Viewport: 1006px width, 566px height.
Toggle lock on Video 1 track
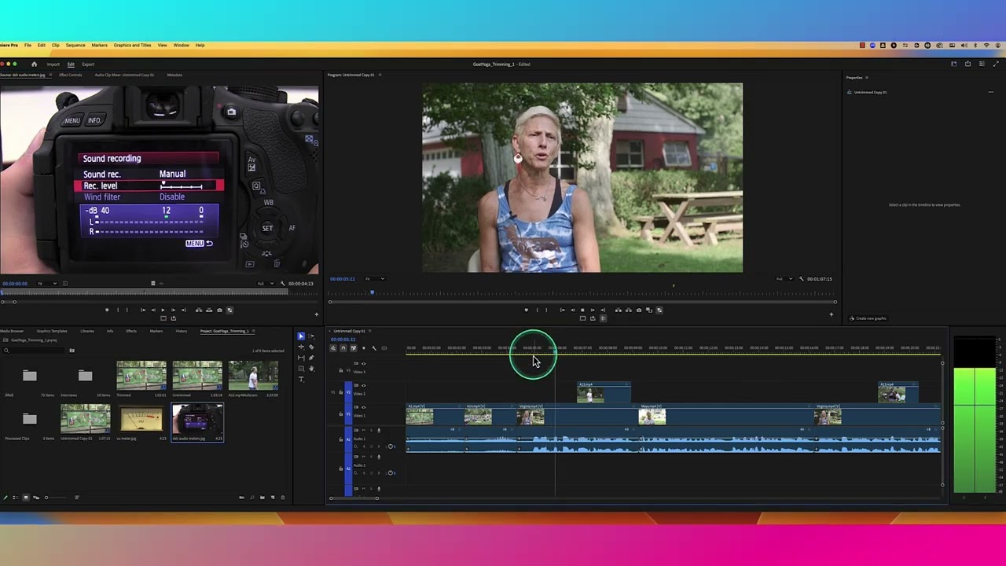click(x=341, y=414)
